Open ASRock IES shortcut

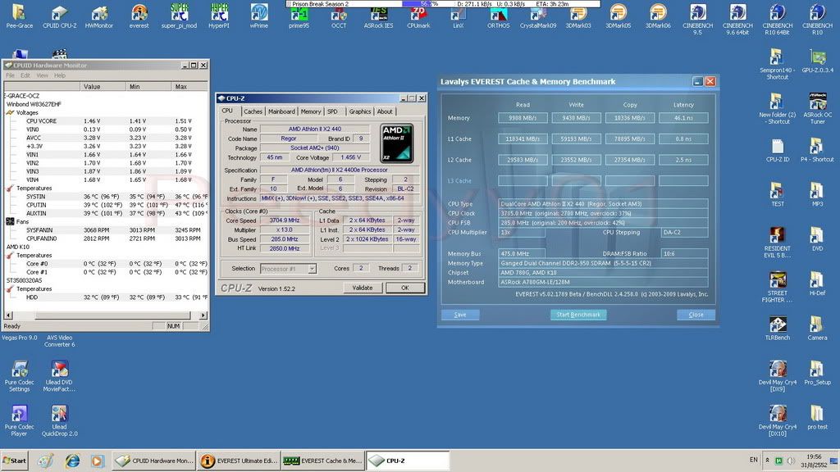[x=379, y=18]
